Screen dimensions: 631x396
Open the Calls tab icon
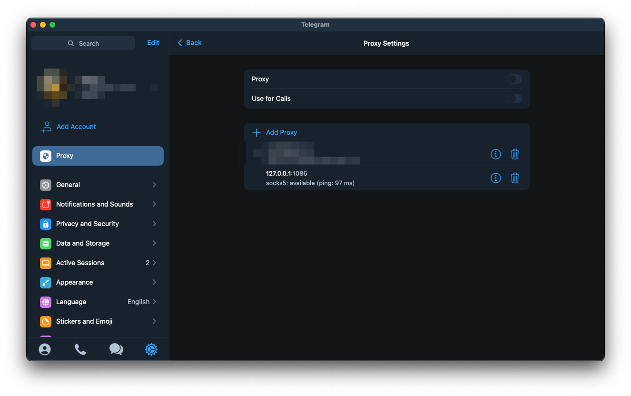click(80, 349)
